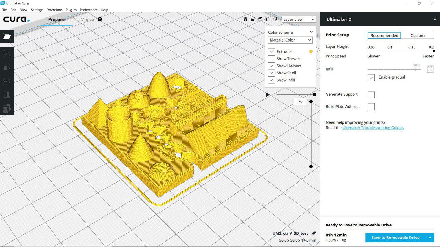Click the bottom handle of layer slider

(311, 166)
